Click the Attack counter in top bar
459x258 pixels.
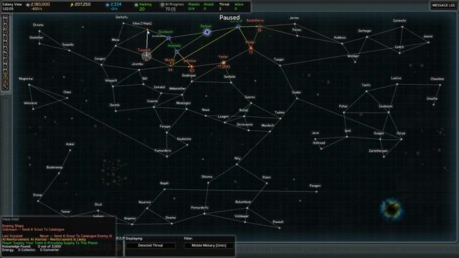209,6
